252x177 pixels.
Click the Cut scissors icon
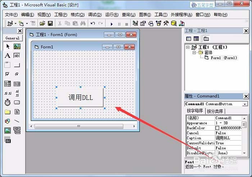coord(60,24)
